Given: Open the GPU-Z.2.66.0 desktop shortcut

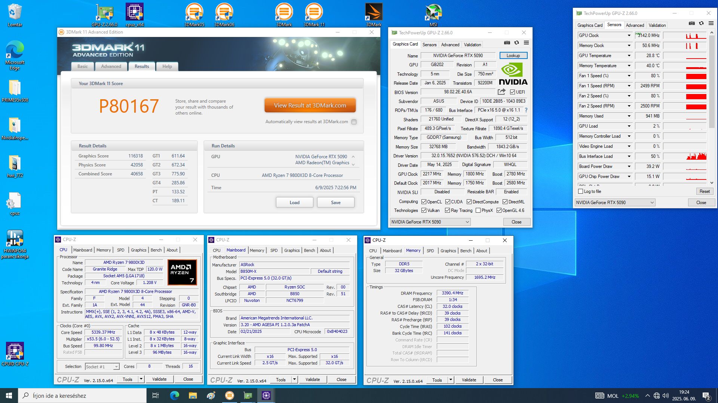Looking at the screenshot, I should 104,15.
